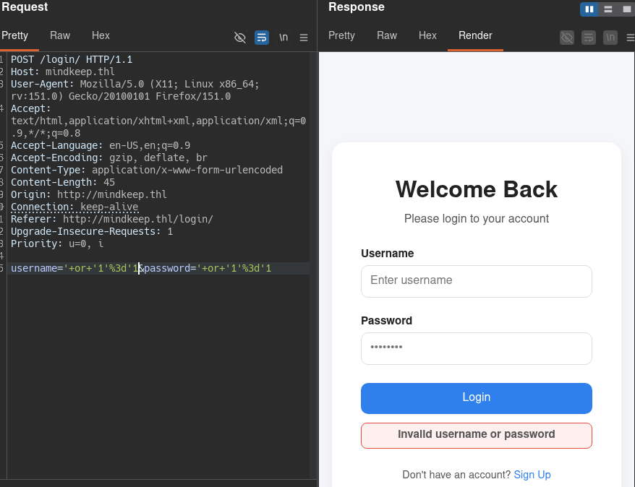Image resolution: width=635 pixels, height=487 pixels.
Task: Switch to the Response Raw tab
Action: [x=387, y=35]
